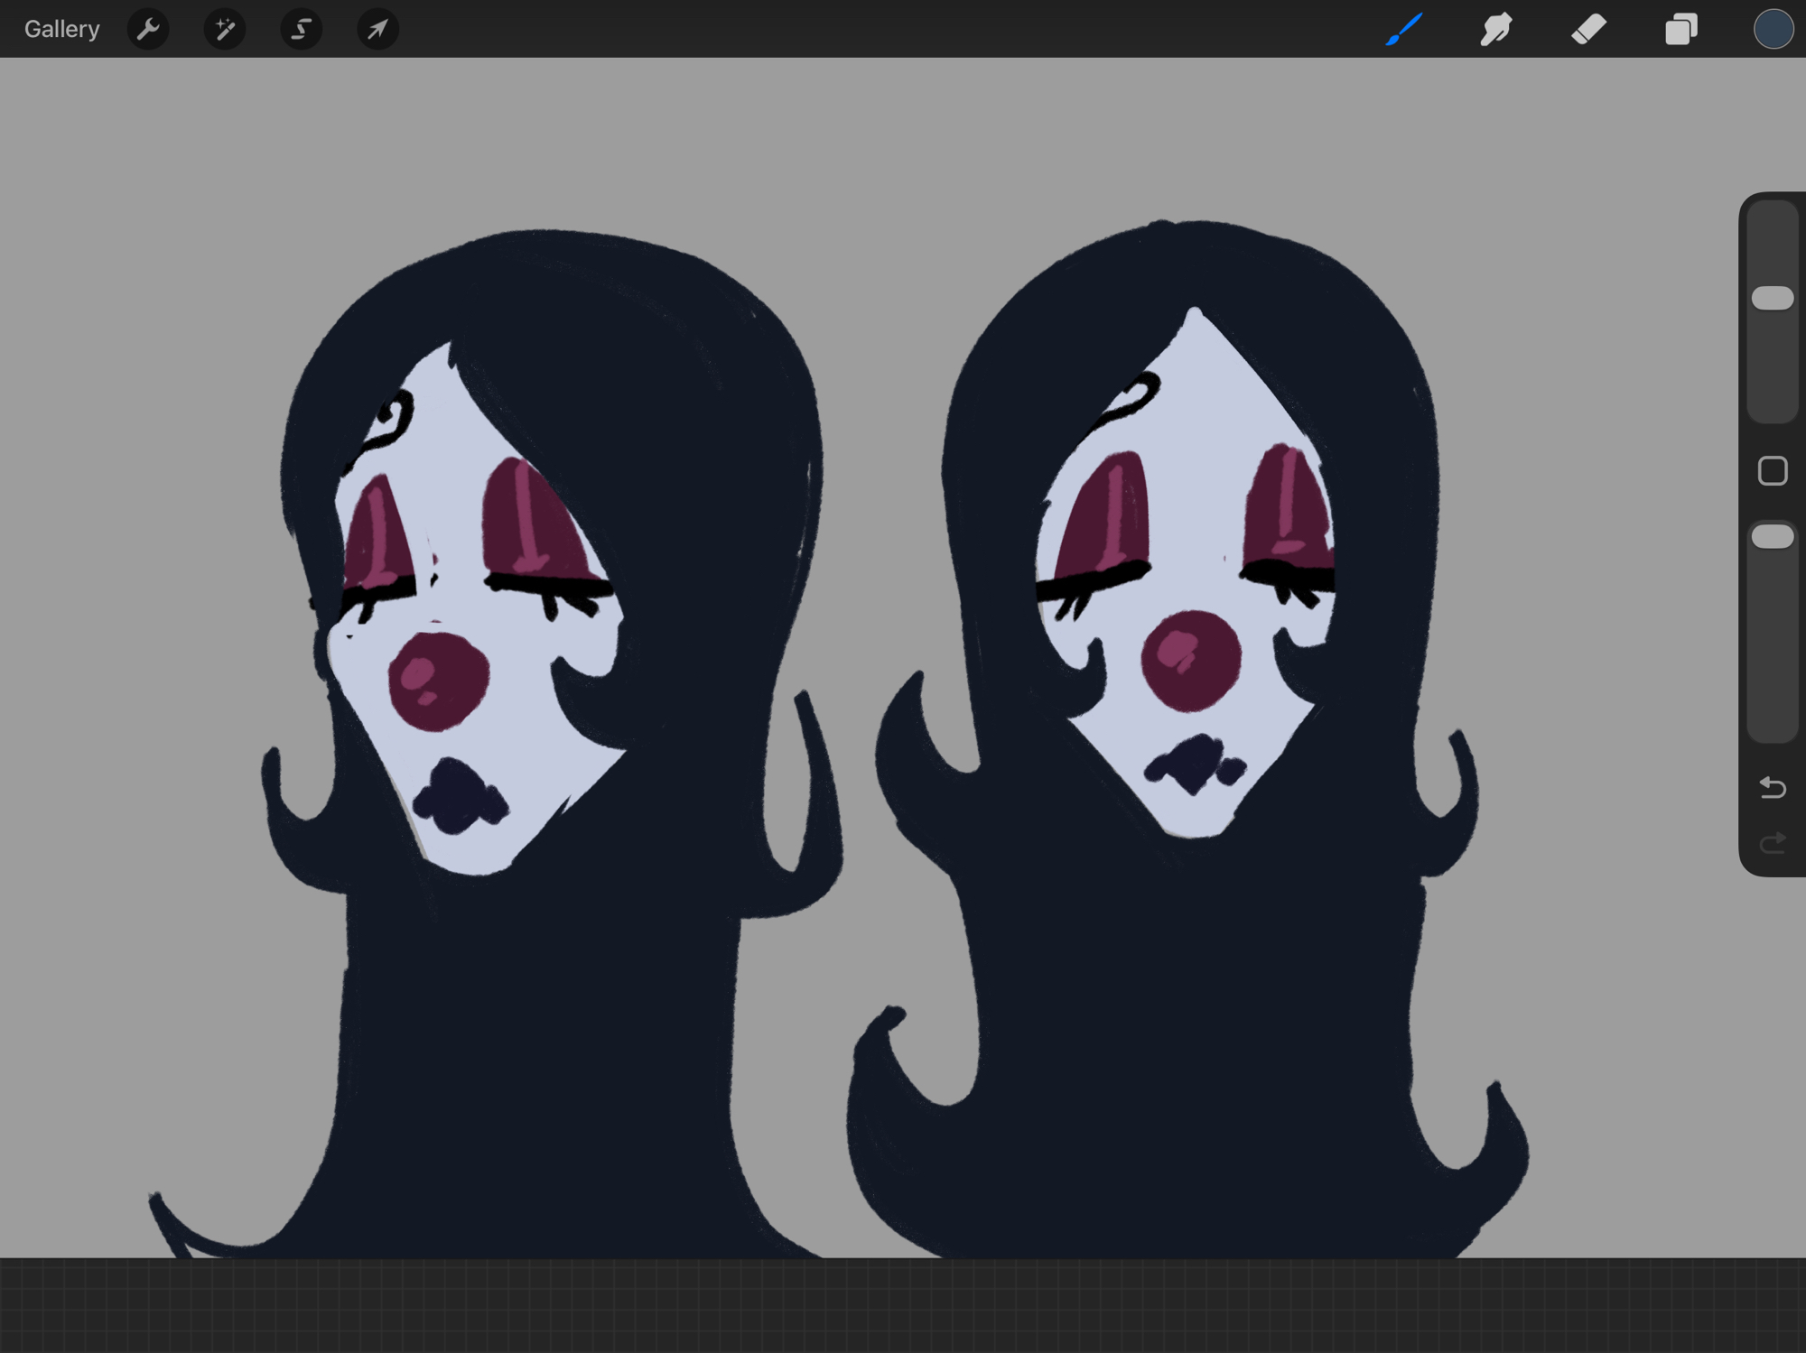
Task: Activate the Selection tool
Action: (x=301, y=29)
